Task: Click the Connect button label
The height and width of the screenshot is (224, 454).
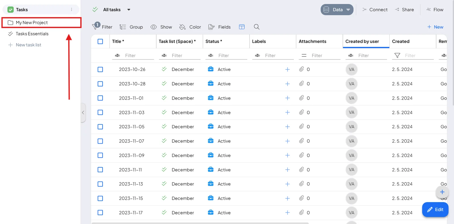Action: (x=378, y=10)
